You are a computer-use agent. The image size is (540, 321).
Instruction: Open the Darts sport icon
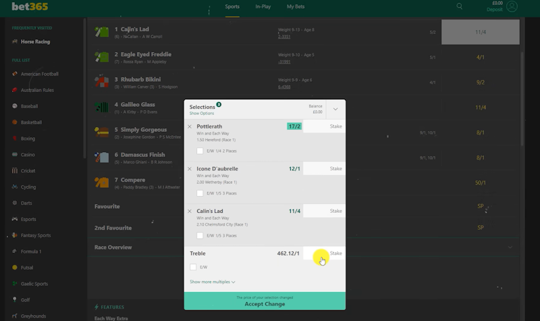(15, 203)
